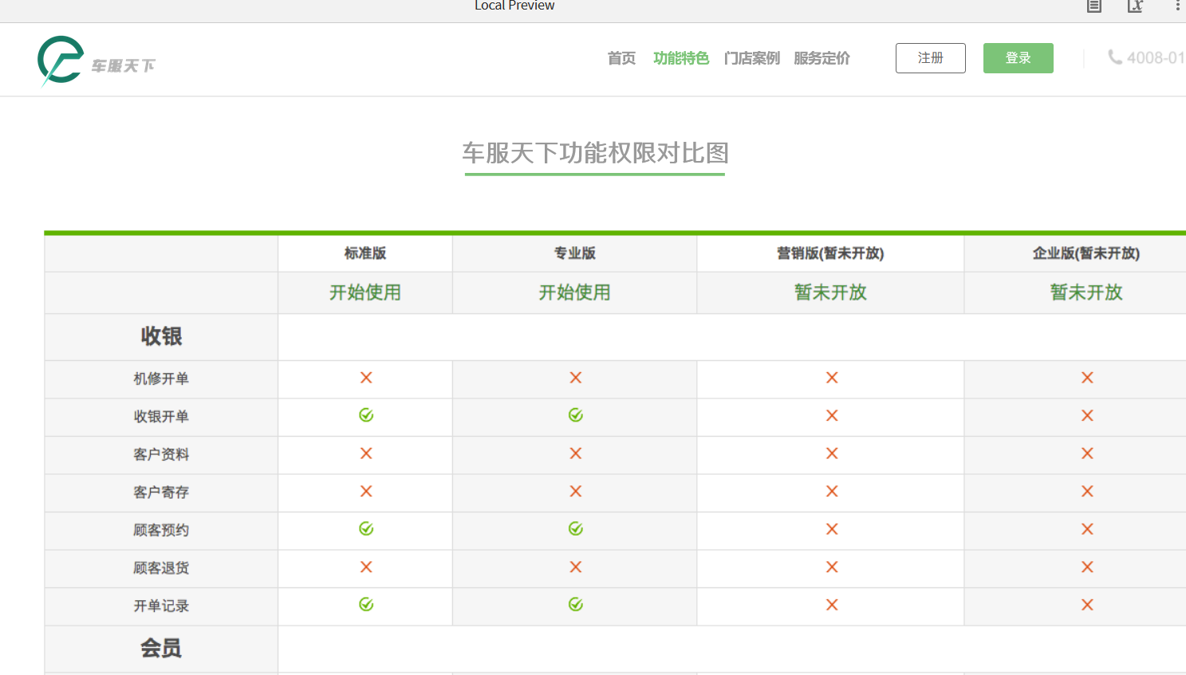Click the 4008 phone number text
Viewport: 1186px width, 675px height.
pos(1156,58)
